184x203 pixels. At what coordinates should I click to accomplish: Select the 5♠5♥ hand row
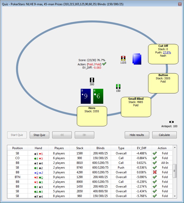tap(90, 153)
